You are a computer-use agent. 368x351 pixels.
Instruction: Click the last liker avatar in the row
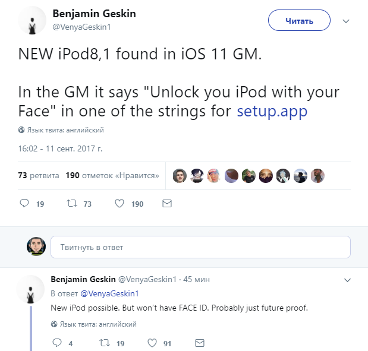[x=318, y=176]
